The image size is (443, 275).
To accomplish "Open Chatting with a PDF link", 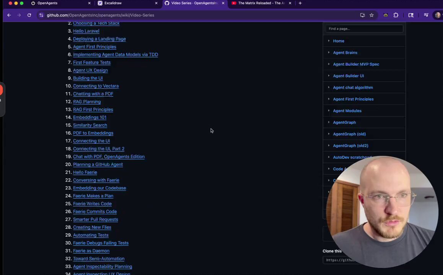I will tap(93, 94).
